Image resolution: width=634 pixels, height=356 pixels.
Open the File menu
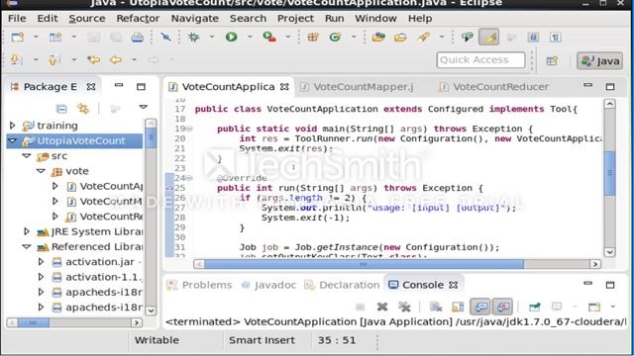(17, 19)
